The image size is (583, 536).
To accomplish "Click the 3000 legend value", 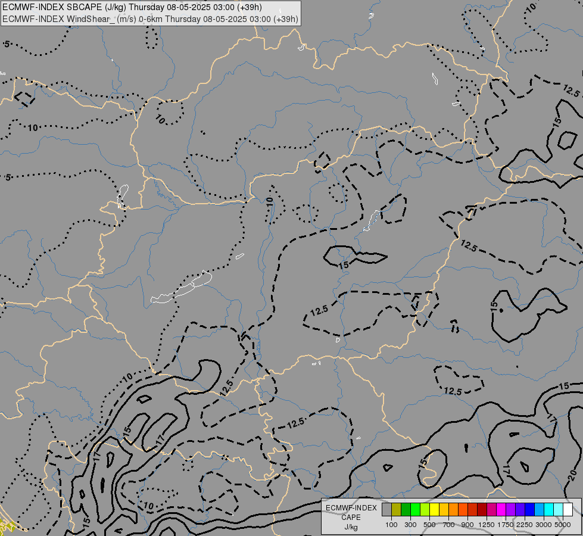I will [x=544, y=525].
